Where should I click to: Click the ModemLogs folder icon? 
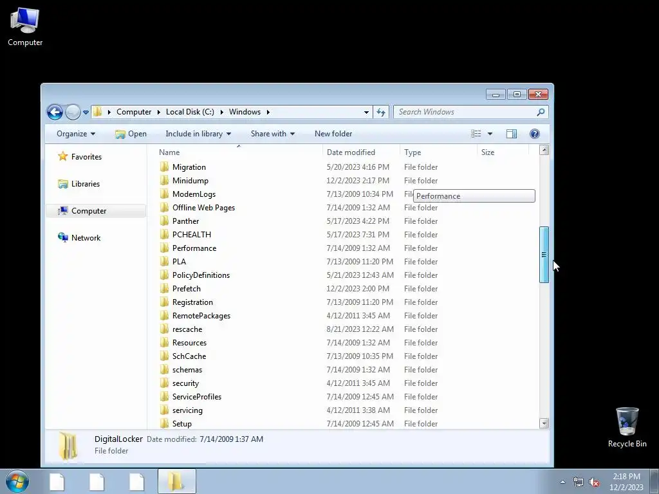[164, 194]
